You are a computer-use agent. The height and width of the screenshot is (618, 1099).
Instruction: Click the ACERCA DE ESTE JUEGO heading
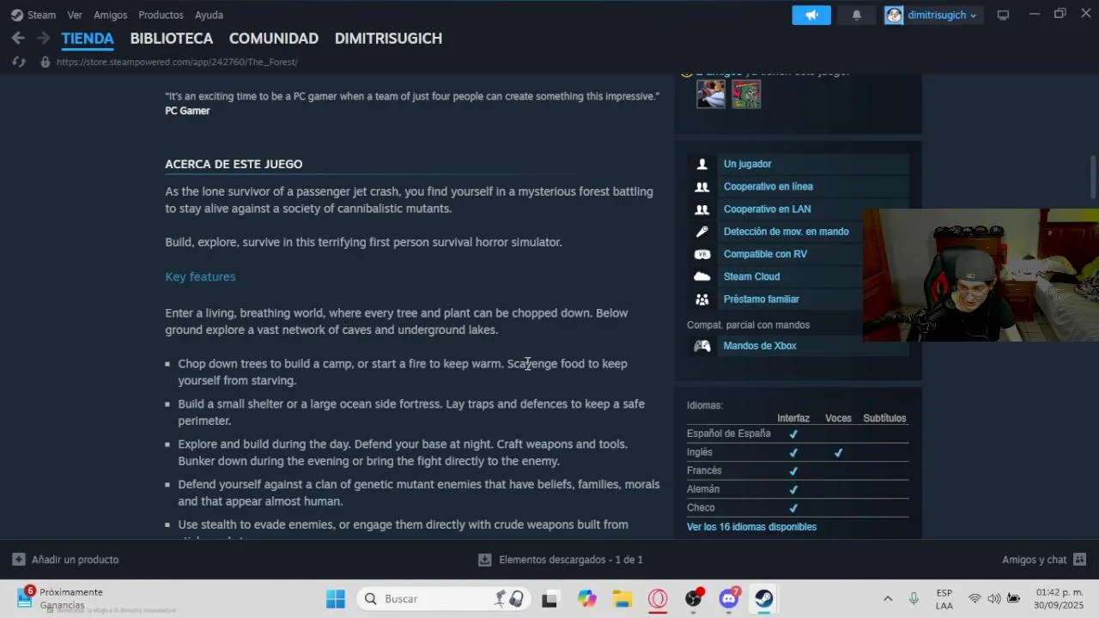tap(234, 164)
